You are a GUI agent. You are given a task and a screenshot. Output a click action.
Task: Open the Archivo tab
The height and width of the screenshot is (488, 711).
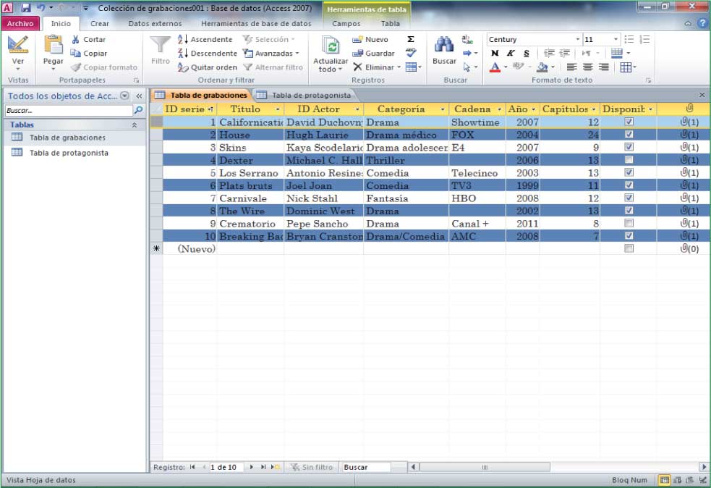[x=20, y=23]
